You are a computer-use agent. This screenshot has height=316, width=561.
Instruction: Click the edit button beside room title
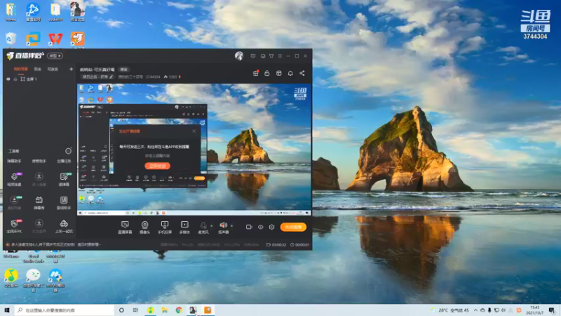[124, 70]
